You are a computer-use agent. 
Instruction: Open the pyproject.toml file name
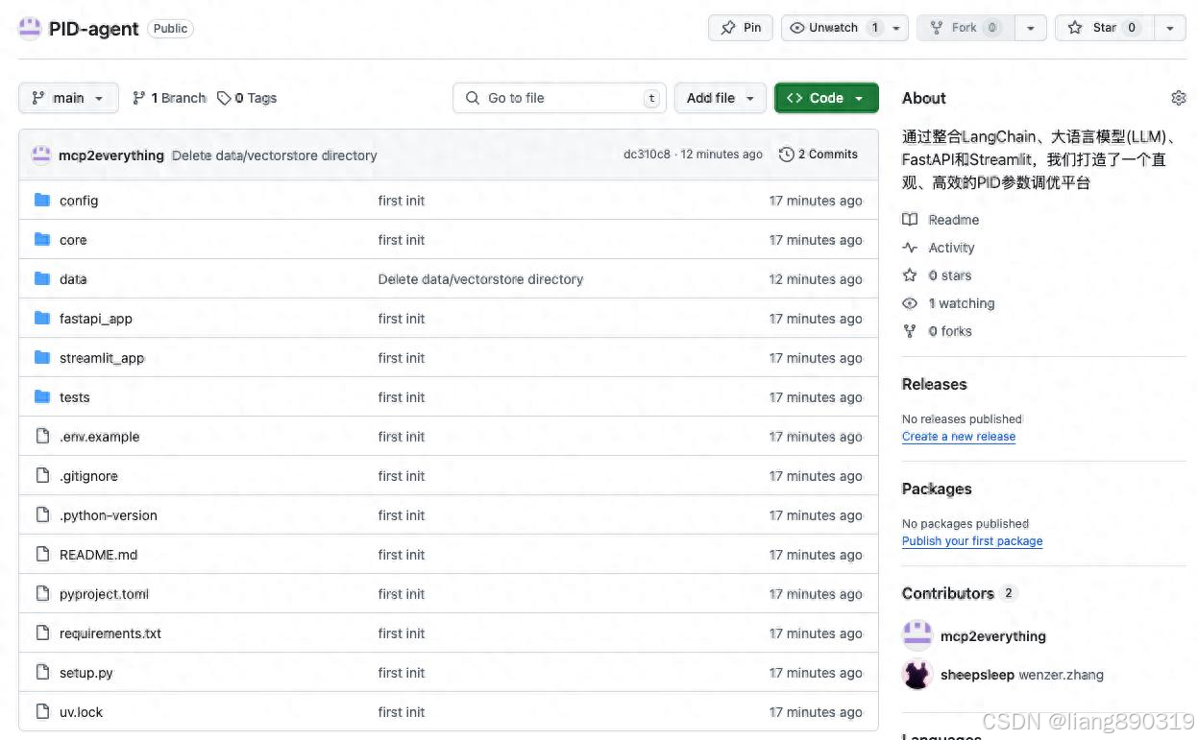(104, 594)
